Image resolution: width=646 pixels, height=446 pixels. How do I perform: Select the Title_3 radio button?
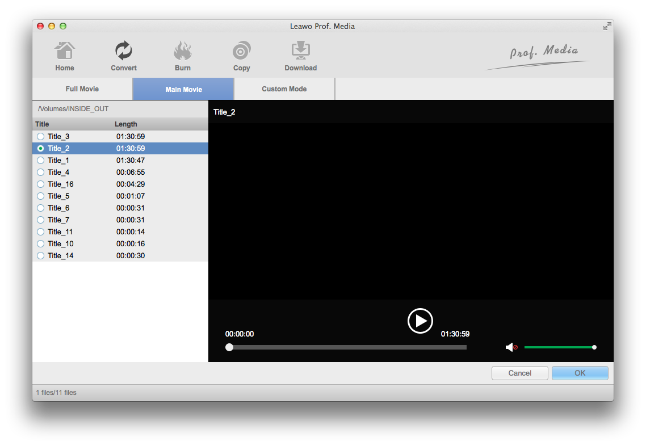(40, 137)
